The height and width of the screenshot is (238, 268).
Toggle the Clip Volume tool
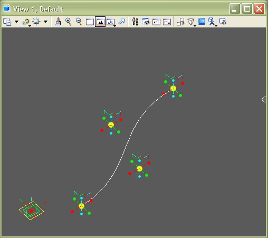(x=212, y=22)
